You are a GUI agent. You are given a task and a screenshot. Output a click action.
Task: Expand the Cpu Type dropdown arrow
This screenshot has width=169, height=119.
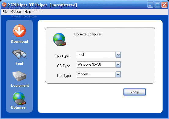point(118,55)
